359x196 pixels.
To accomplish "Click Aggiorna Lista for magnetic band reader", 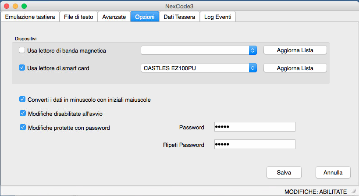I will [295, 50].
